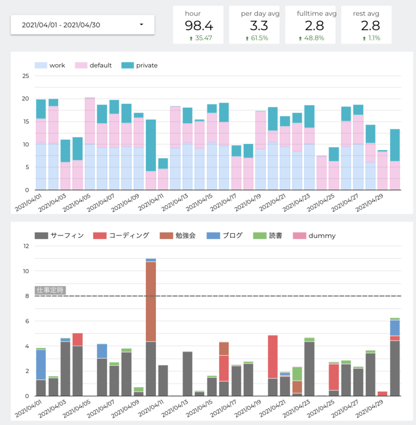Toggle the コーディング legend entry
The image size is (416, 425).
tap(121, 235)
